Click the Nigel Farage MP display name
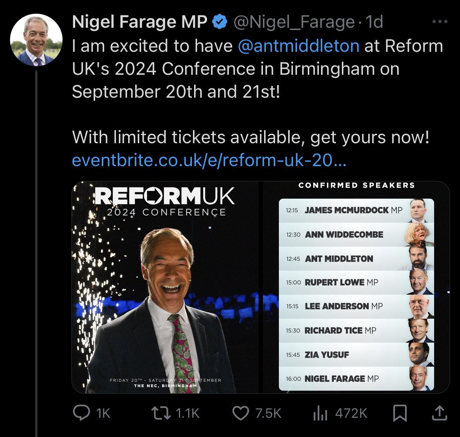Screen dimensions: 460x437 pyautogui.click(x=140, y=22)
